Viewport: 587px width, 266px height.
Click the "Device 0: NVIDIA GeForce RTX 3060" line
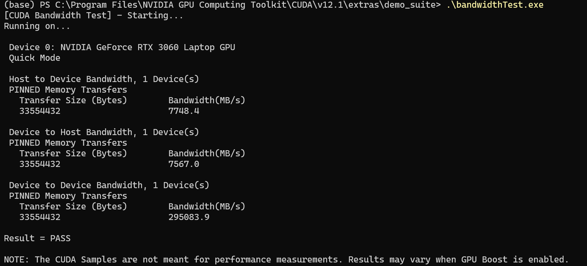coord(122,47)
